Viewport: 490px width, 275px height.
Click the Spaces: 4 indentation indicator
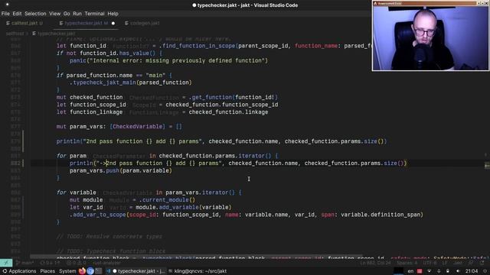pyautogui.click(x=407, y=263)
